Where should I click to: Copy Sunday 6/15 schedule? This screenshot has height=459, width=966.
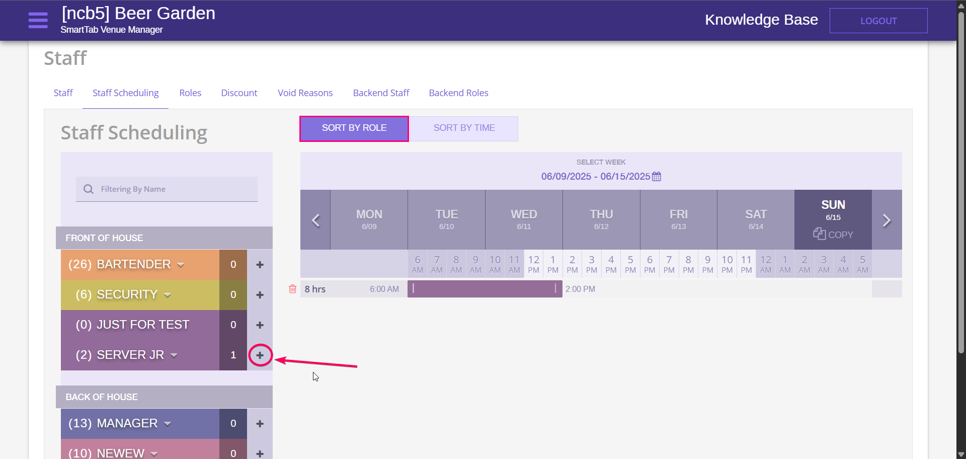pyautogui.click(x=833, y=235)
